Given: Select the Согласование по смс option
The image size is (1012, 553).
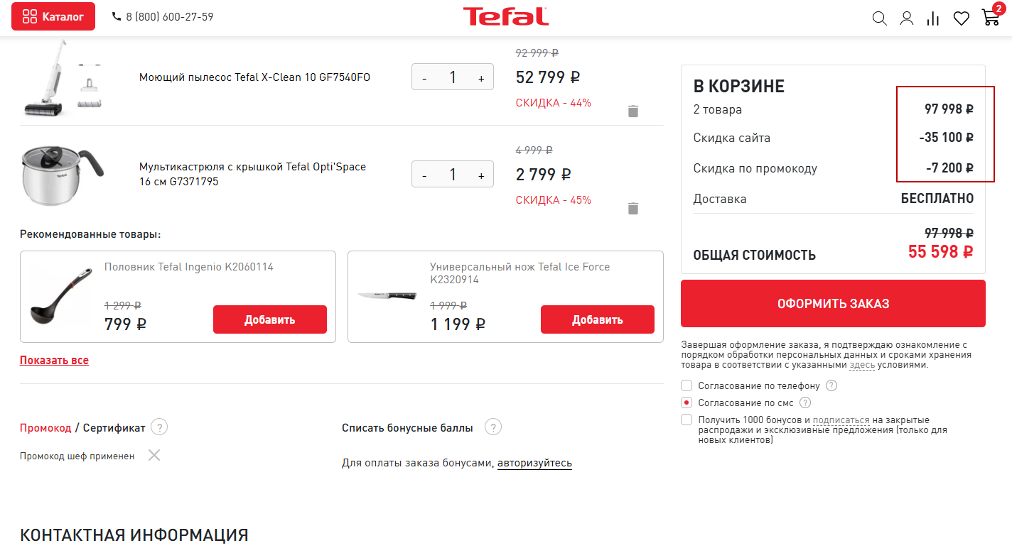Looking at the screenshot, I should click(687, 403).
